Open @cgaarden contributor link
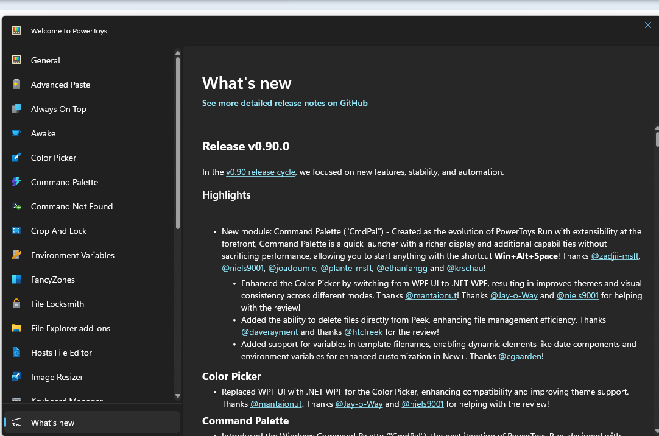This screenshot has height=436, width=659. 520,356
